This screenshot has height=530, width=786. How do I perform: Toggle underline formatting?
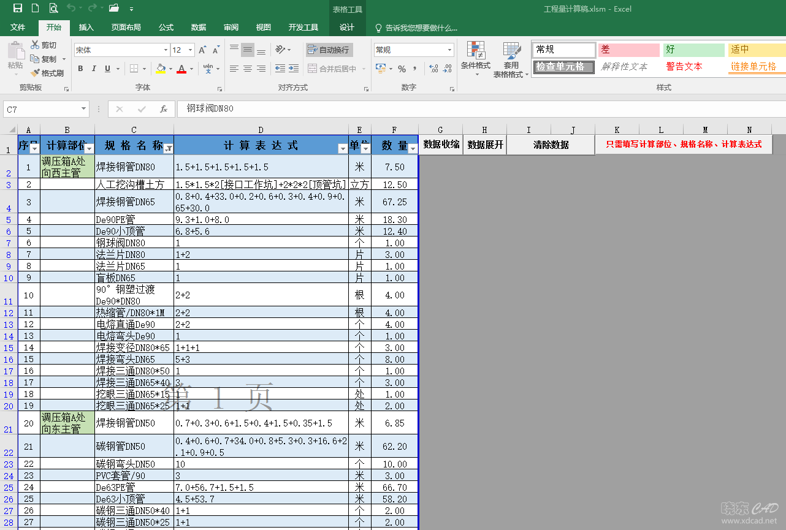click(x=107, y=69)
